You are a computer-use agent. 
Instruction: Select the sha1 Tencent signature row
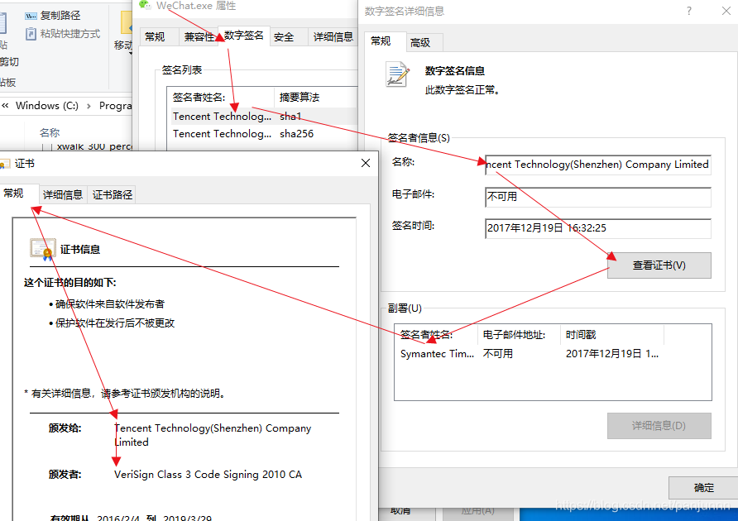pos(264,117)
